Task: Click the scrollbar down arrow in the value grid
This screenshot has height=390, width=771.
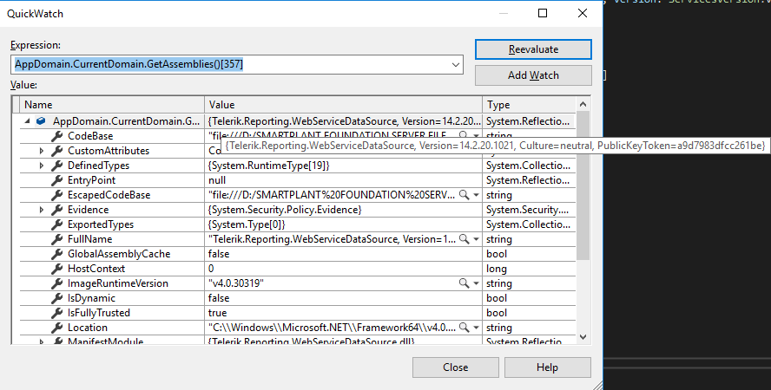Action: coord(583,337)
